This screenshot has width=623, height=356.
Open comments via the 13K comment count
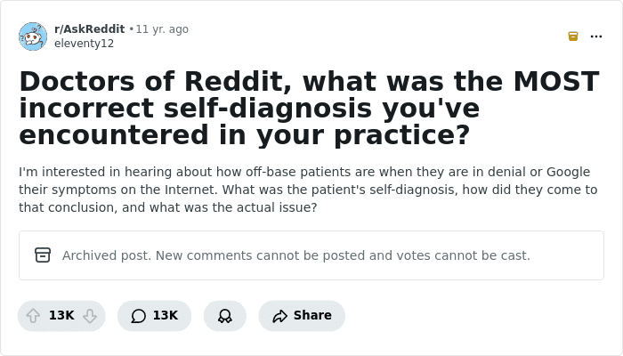pyautogui.click(x=166, y=316)
